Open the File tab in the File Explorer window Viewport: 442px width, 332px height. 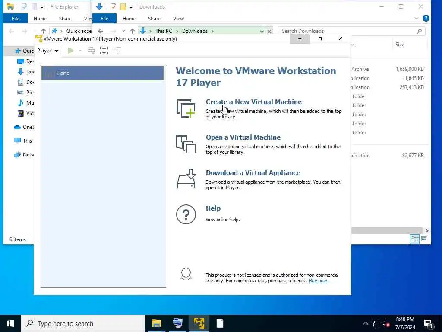tap(16, 19)
